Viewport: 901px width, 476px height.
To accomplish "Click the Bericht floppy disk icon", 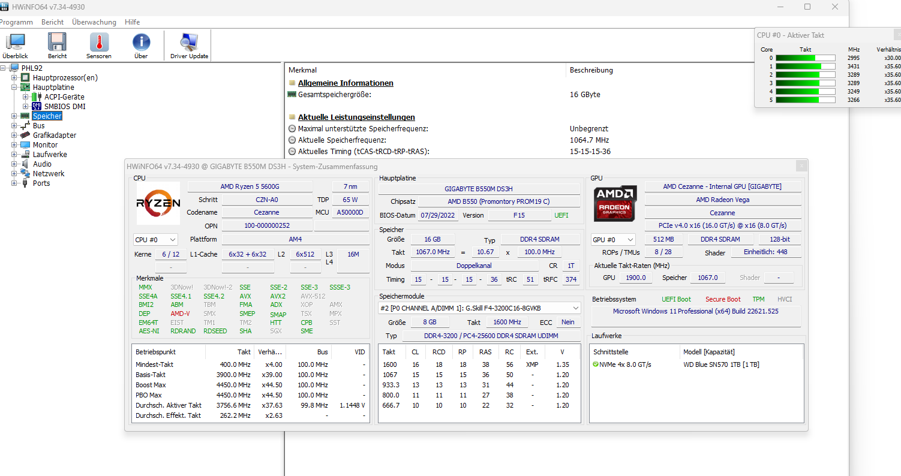I will point(58,42).
